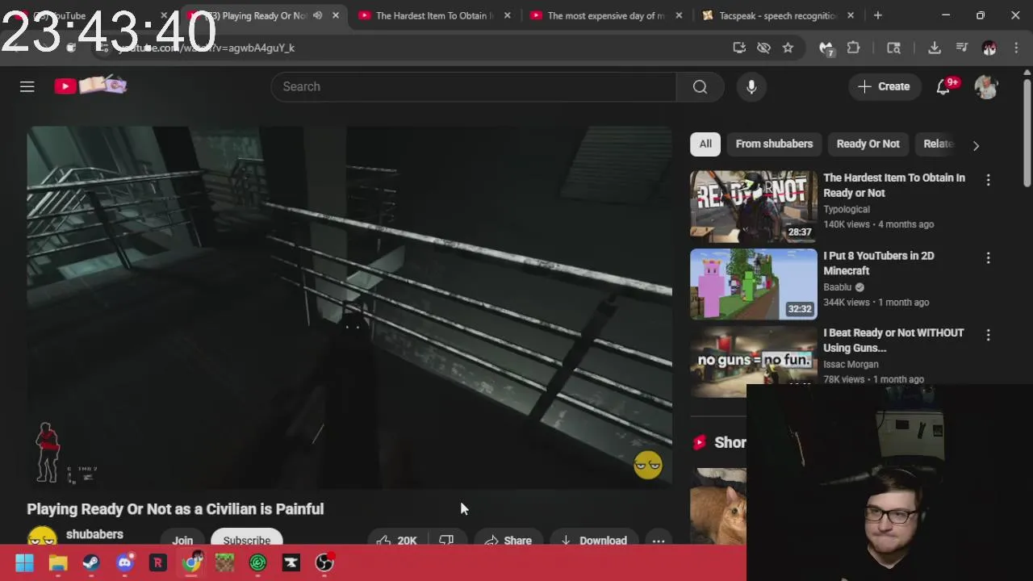Click the magnifier search button
1033x581 pixels.
(x=700, y=86)
